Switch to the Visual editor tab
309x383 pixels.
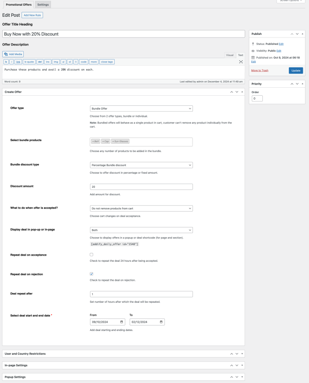pos(229,55)
